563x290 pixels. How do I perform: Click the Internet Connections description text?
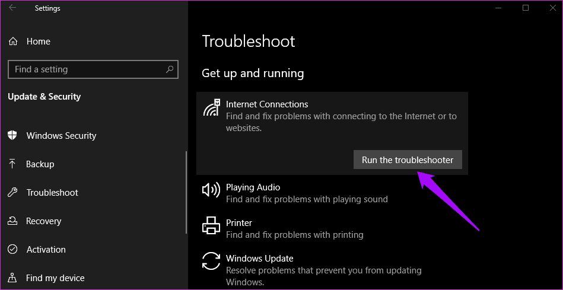(341, 122)
